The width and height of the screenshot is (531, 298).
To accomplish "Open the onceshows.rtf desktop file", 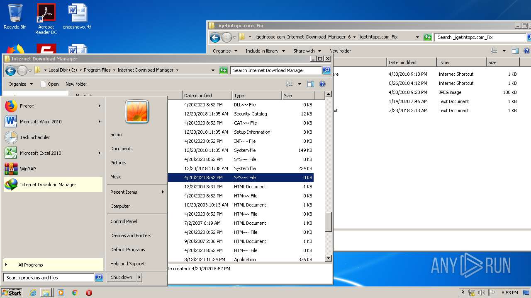I will (x=77, y=17).
